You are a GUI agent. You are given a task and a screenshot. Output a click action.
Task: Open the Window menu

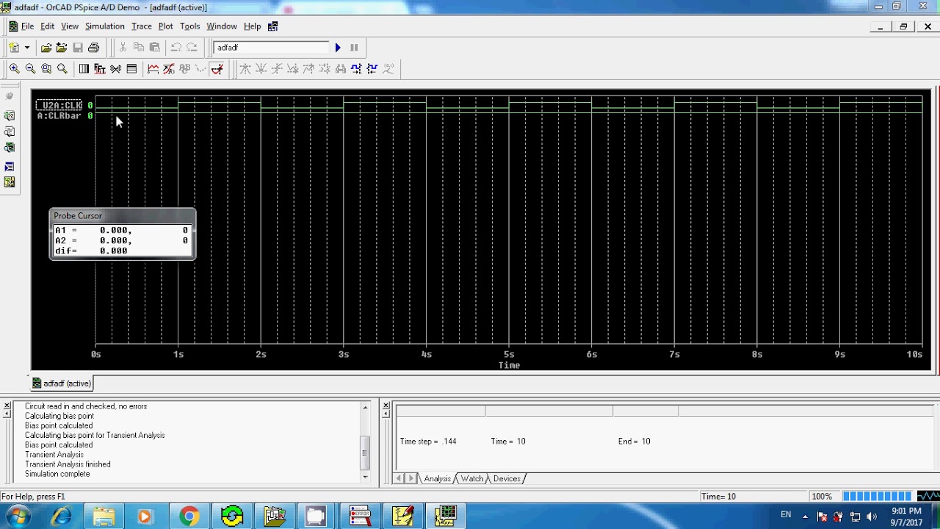click(222, 26)
